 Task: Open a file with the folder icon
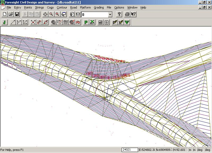point(11,14)
